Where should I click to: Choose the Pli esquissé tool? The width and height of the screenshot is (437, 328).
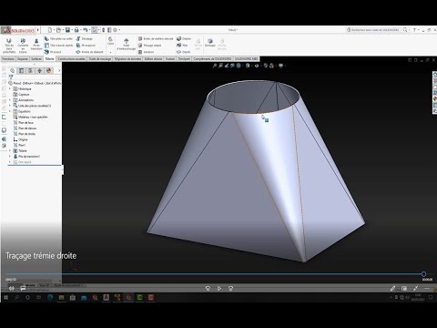coord(86,46)
